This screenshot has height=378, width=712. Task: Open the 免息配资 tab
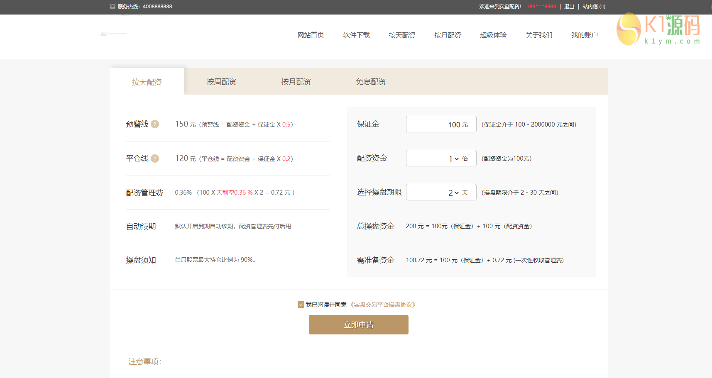coord(371,82)
